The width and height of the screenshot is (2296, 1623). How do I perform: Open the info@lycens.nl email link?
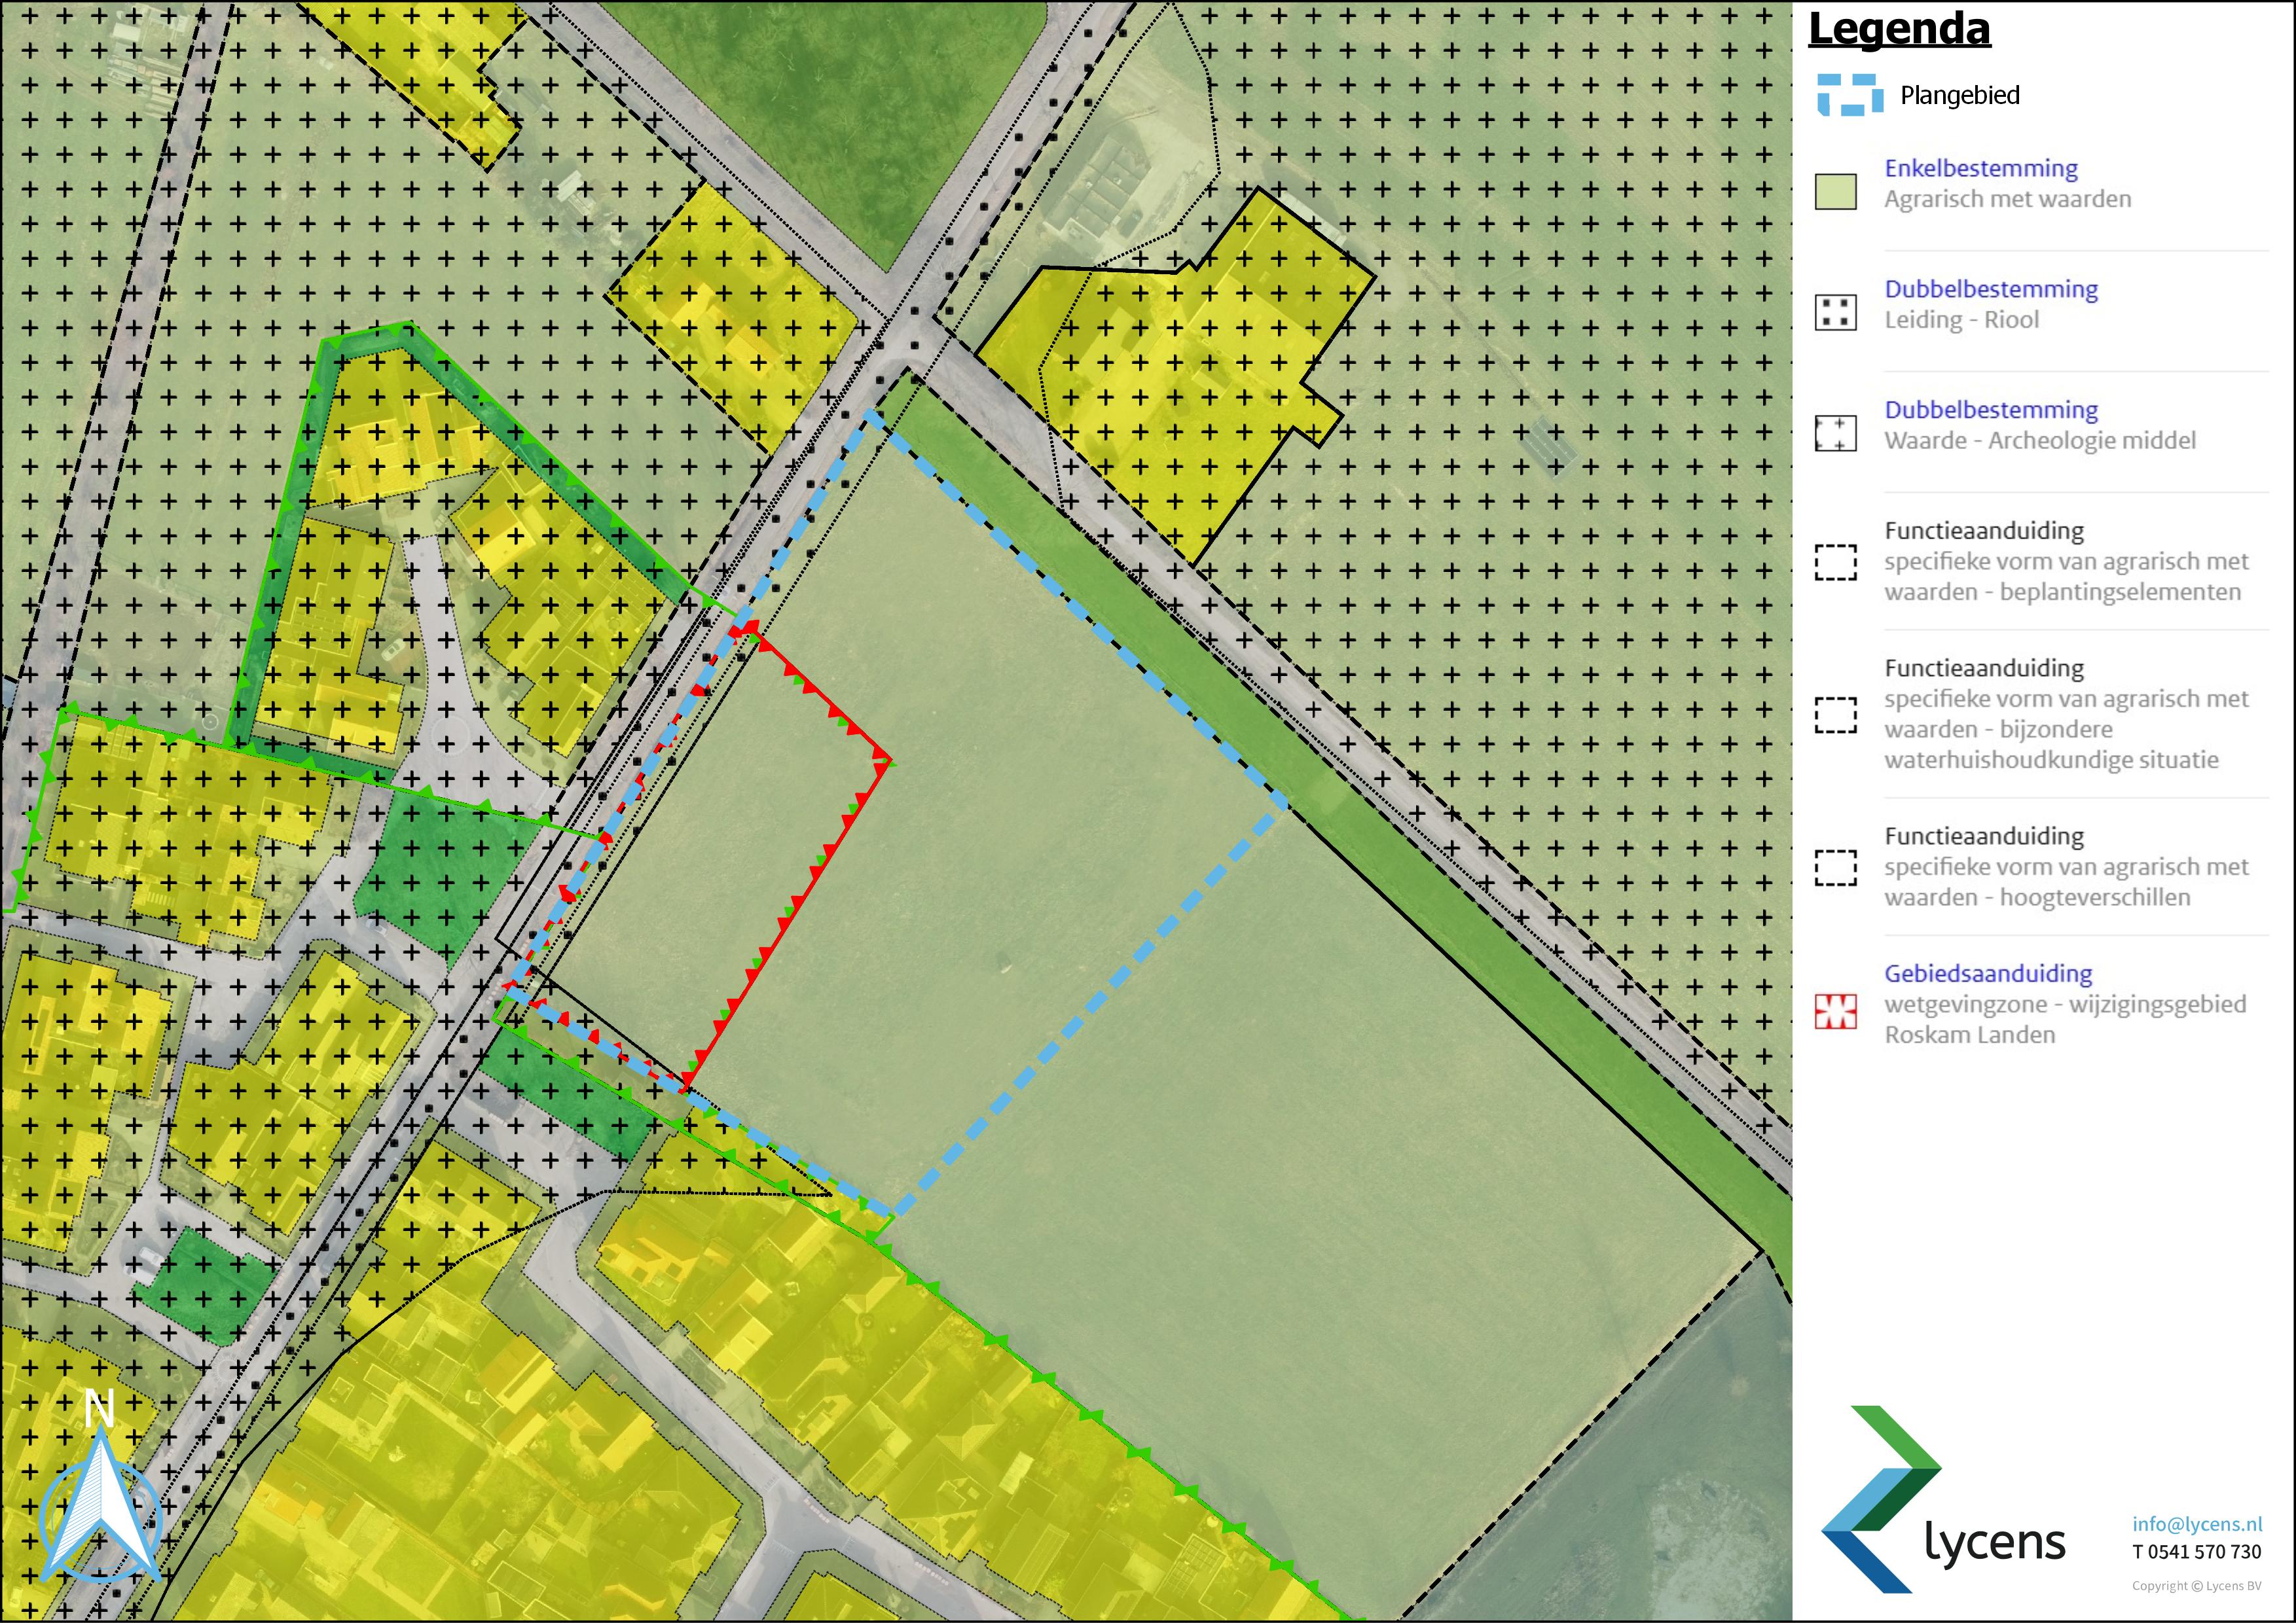2196,1524
